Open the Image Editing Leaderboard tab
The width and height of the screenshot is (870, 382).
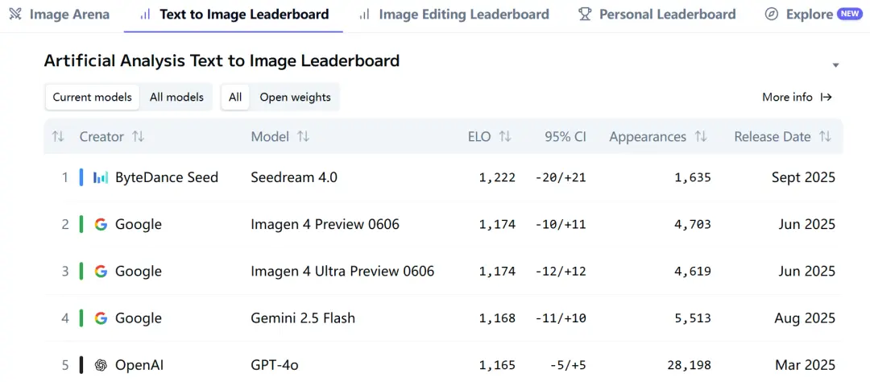click(454, 15)
